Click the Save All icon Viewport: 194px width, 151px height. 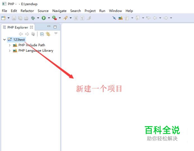pos(20,18)
